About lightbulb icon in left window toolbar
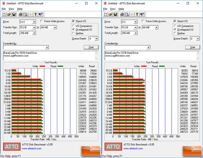 coord(36,14)
